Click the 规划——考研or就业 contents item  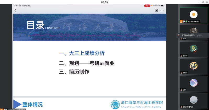[x=87, y=63]
